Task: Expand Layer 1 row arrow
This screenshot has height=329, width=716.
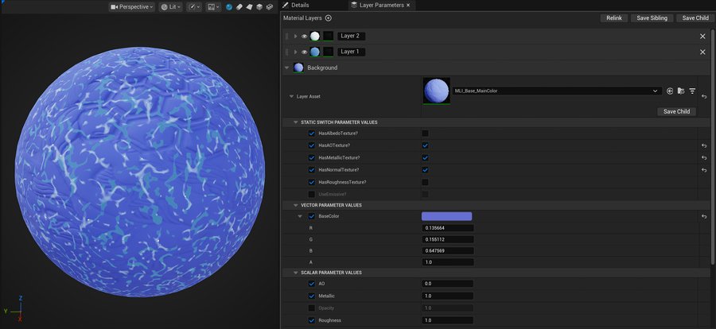Action: click(x=295, y=52)
